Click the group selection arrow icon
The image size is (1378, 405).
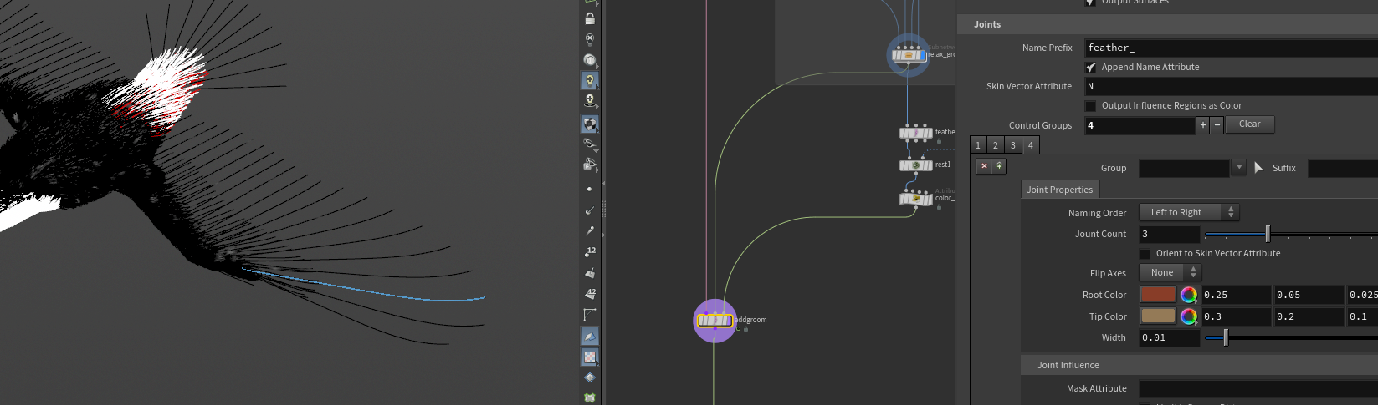pos(1258,168)
